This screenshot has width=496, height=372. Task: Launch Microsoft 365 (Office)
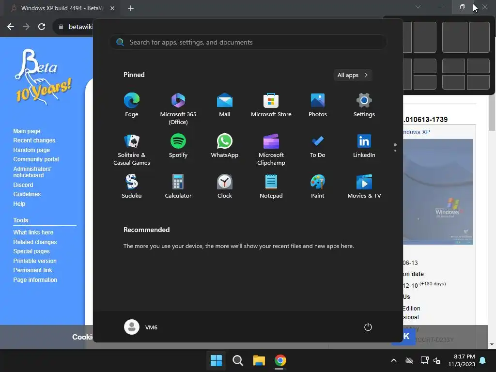(178, 109)
